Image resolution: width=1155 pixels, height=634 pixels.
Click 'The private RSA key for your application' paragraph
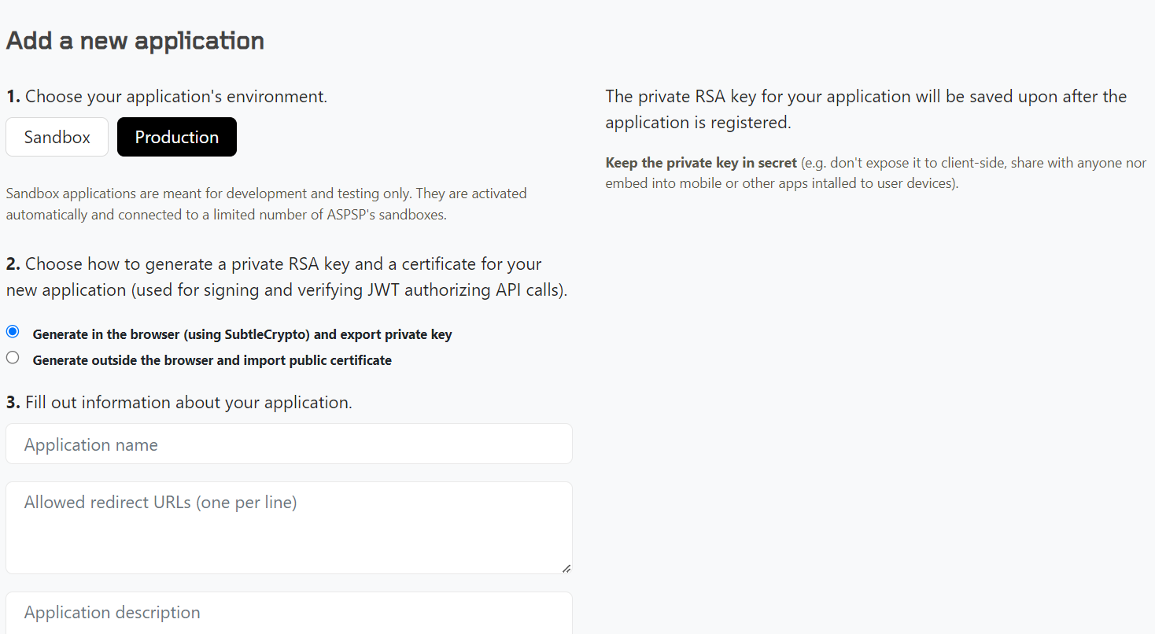(866, 109)
